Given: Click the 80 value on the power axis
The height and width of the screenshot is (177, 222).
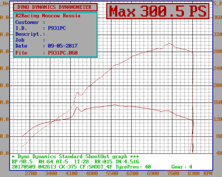Looking at the screenshot, I should tap(219, 136).
